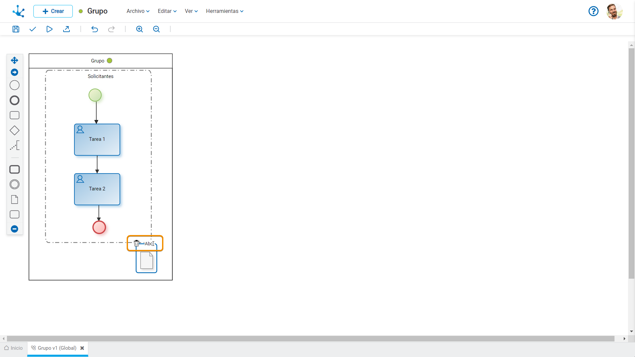Viewport: 635px width, 357px height.
Task: Open help with question mark button
Action: pyautogui.click(x=593, y=11)
